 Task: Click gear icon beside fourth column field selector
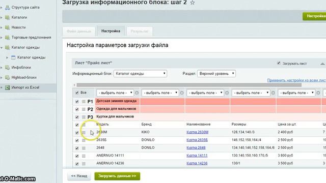click(273, 93)
